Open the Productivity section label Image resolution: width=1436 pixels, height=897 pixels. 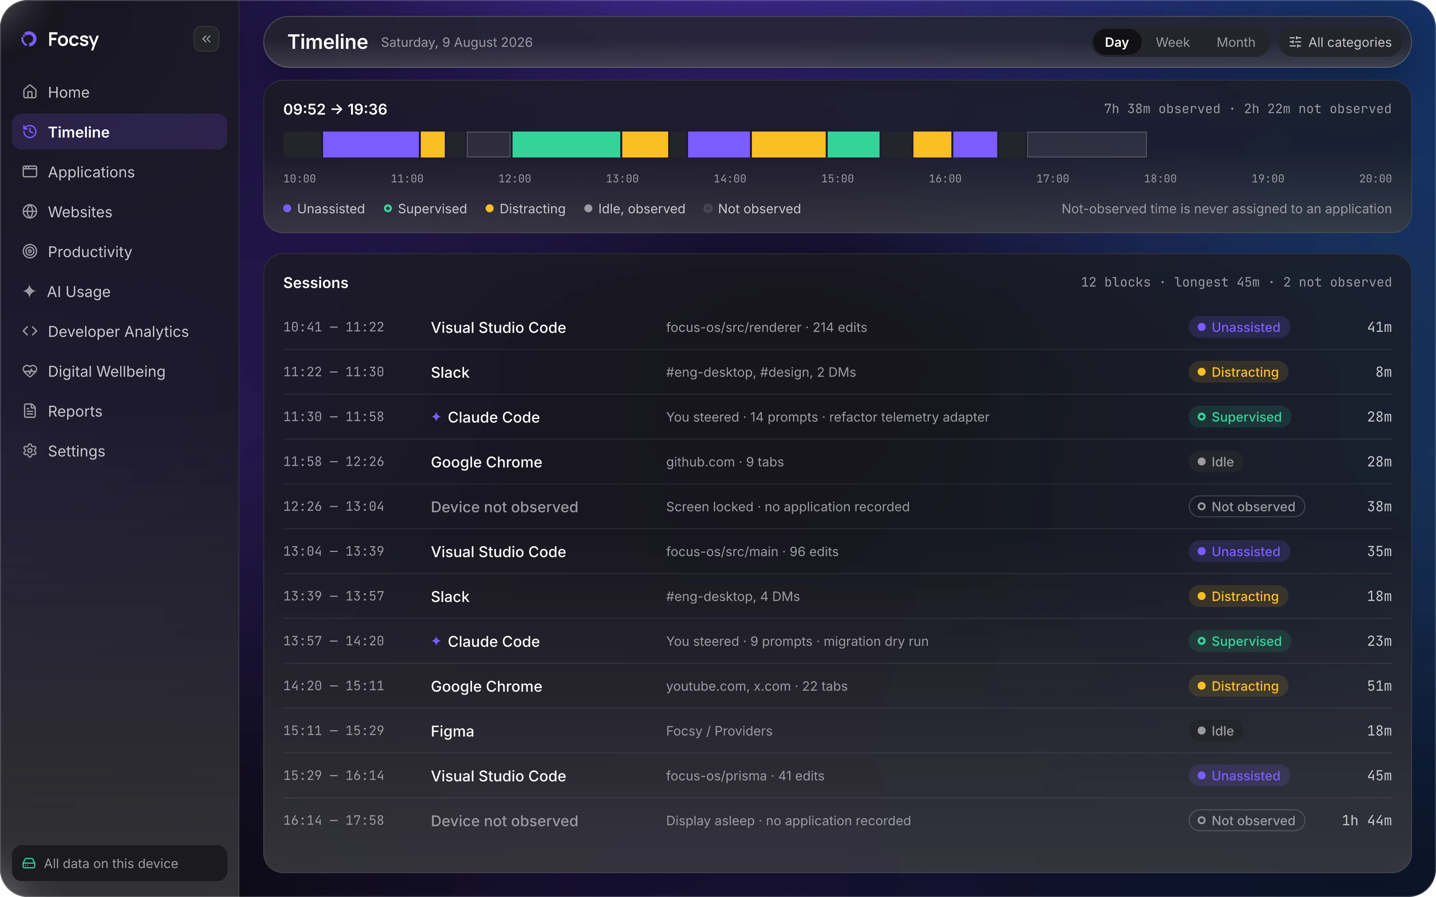point(90,251)
